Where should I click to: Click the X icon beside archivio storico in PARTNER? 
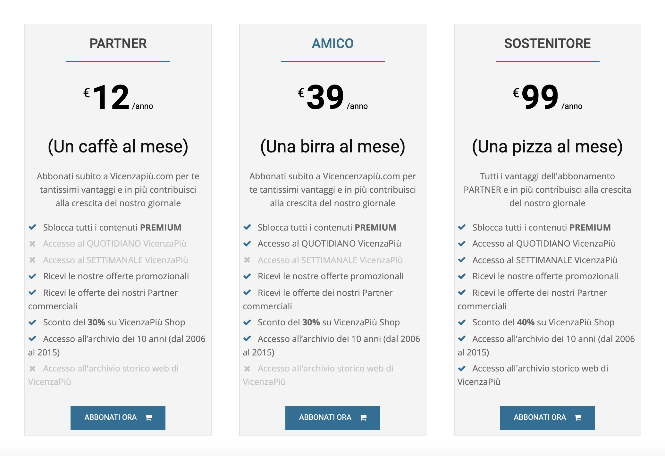(x=32, y=369)
